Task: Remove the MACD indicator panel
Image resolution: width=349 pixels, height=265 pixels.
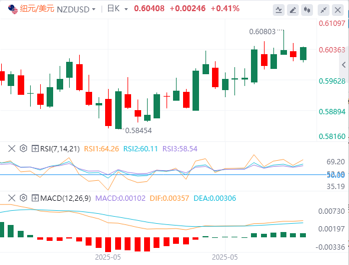Action: click(12, 198)
